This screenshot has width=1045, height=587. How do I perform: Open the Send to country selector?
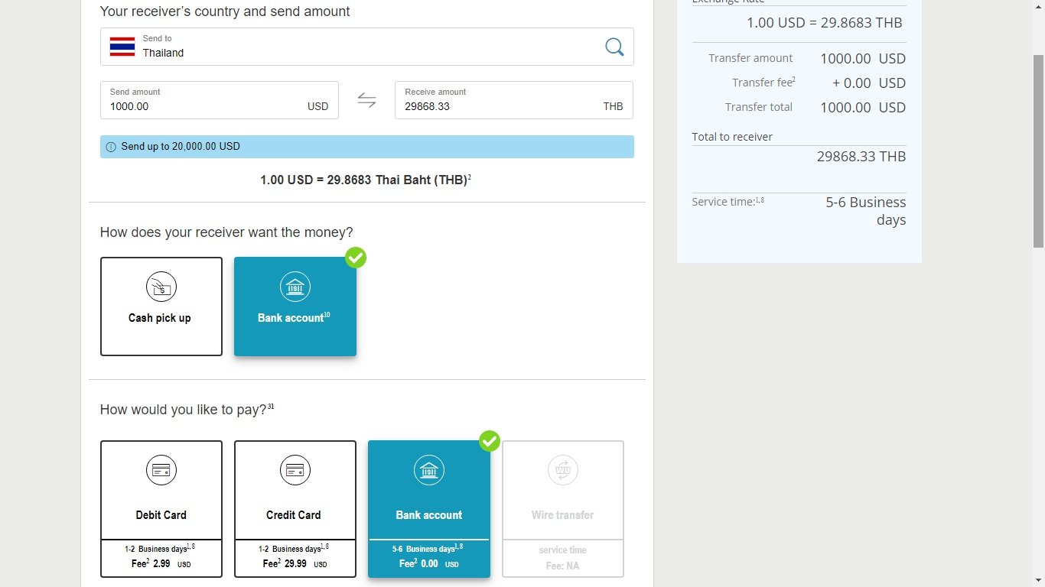click(367, 47)
